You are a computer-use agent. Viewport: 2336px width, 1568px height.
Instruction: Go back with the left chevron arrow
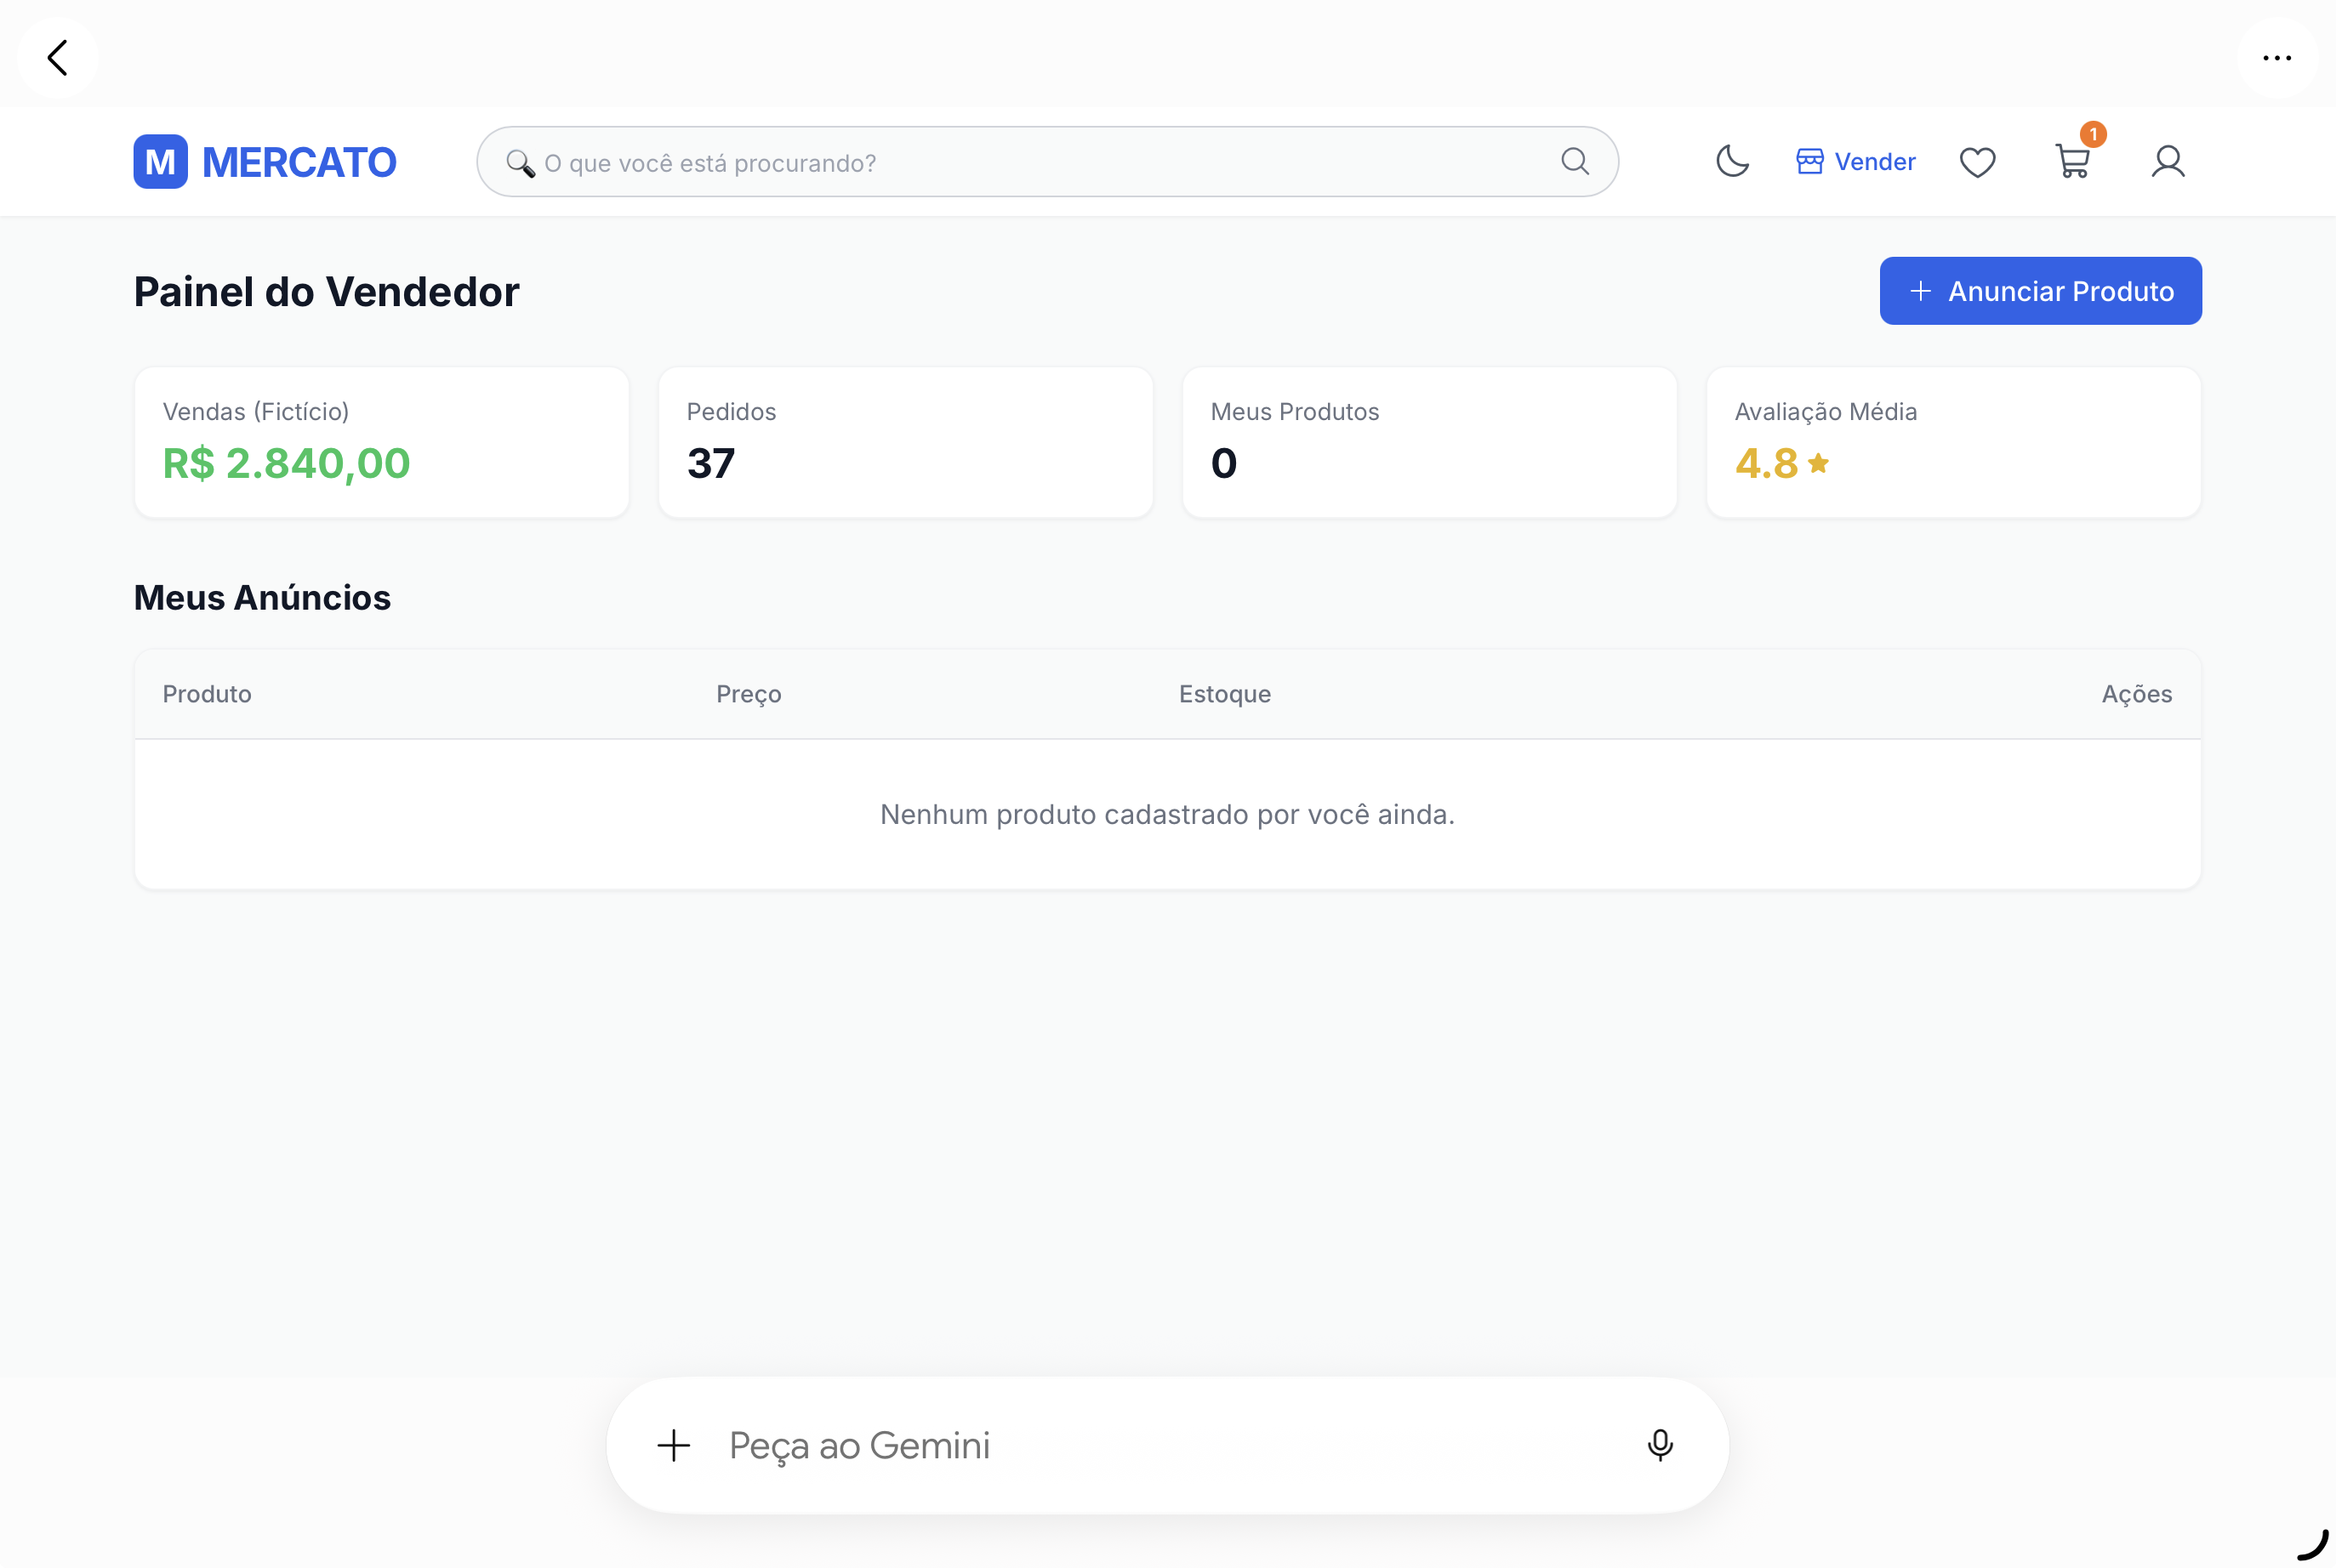(x=57, y=58)
